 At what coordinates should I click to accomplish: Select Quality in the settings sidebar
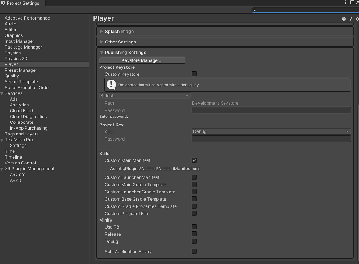[x=12, y=76]
